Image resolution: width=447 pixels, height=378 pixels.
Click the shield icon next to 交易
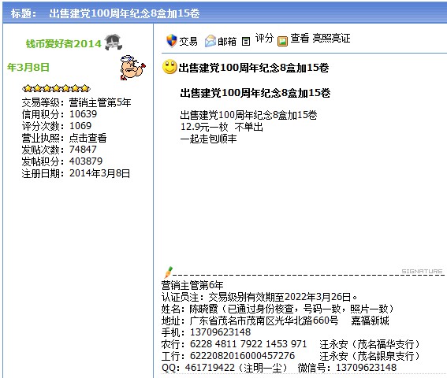(x=172, y=41)
